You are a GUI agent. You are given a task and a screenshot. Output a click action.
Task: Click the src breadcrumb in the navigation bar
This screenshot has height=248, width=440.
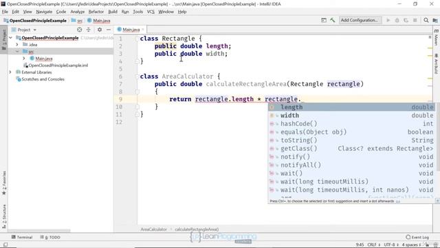tap(77, 21)
